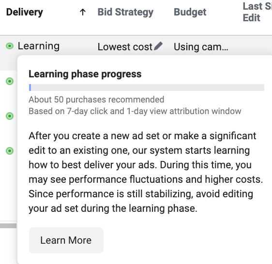Sort the table by the Delivery column
Image resolution: width=272 pixels, height=264 pixels.
25,12
